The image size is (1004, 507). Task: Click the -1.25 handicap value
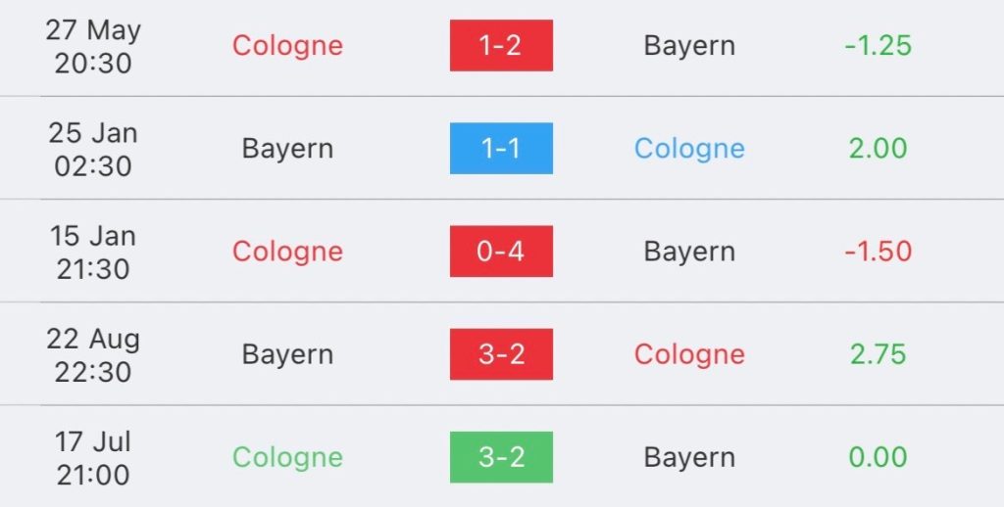pyautogui.click(x=878, y=45)
